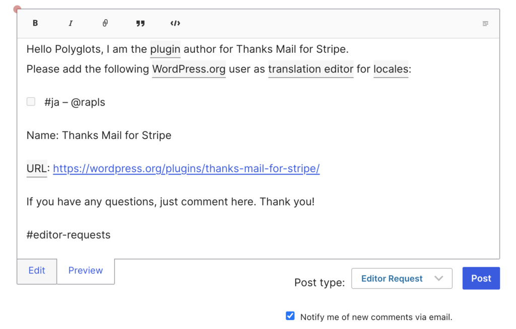Insert a link using the toolbar icon

[x=105, y=23]
